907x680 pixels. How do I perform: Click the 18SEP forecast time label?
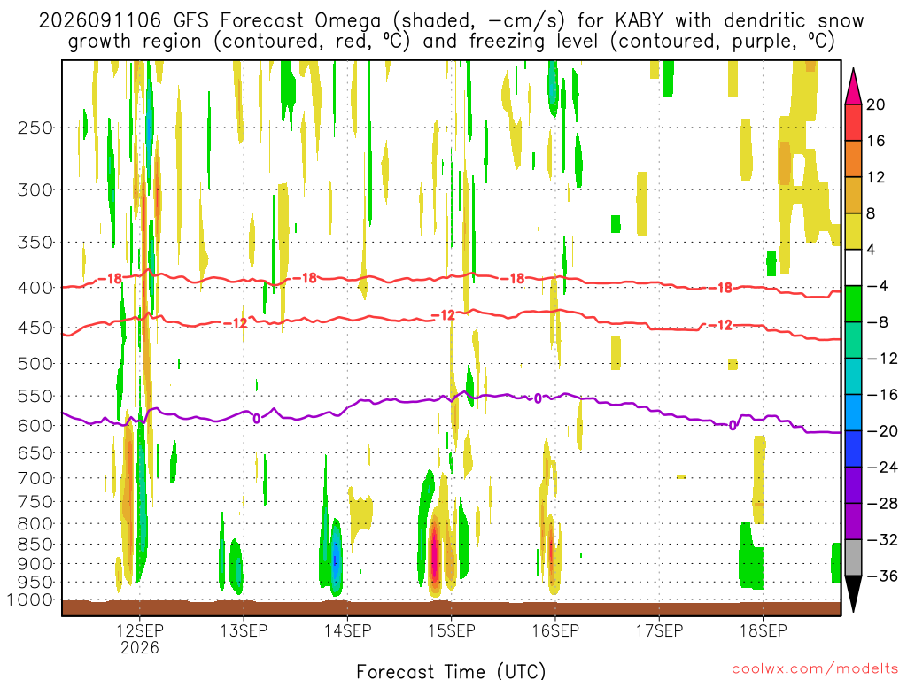(x=763, y=630)
